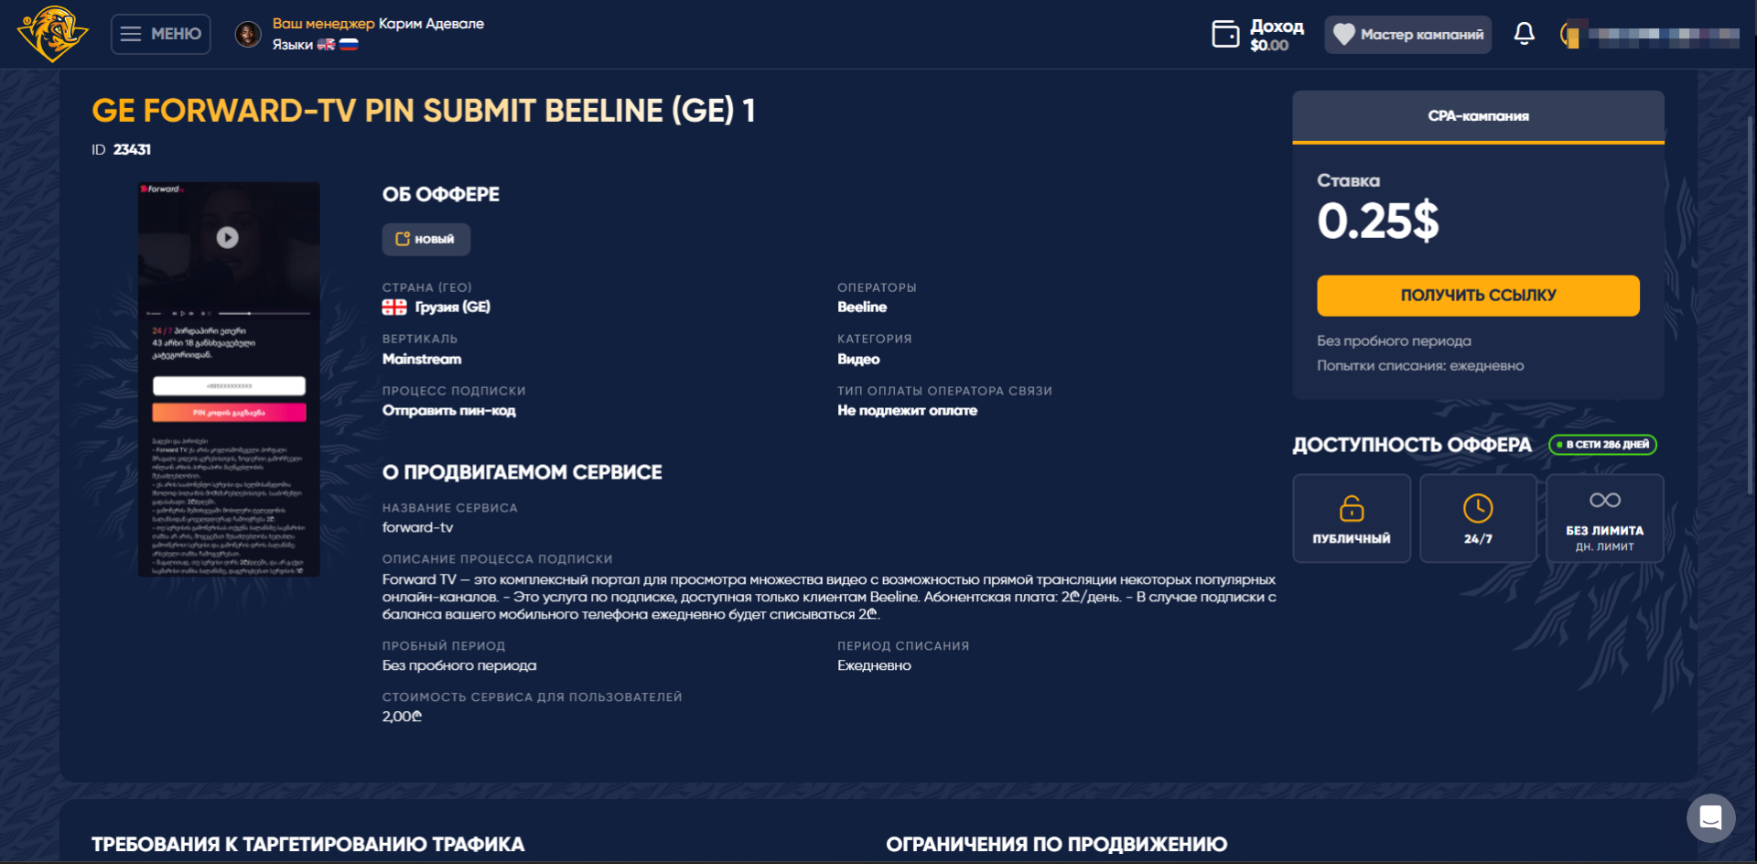Viewport: 1757px width, 864px height.
Task: Click the 24/7 clock icon card
Action: pos(1478,518)
